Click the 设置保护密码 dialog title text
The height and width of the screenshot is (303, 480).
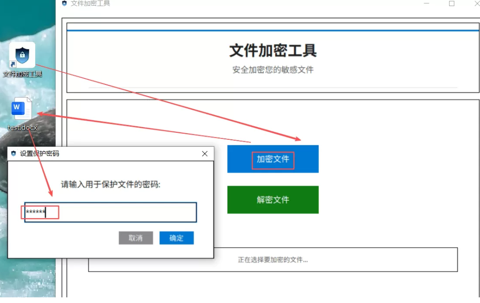pyautogui.click(x=39, y=153)
